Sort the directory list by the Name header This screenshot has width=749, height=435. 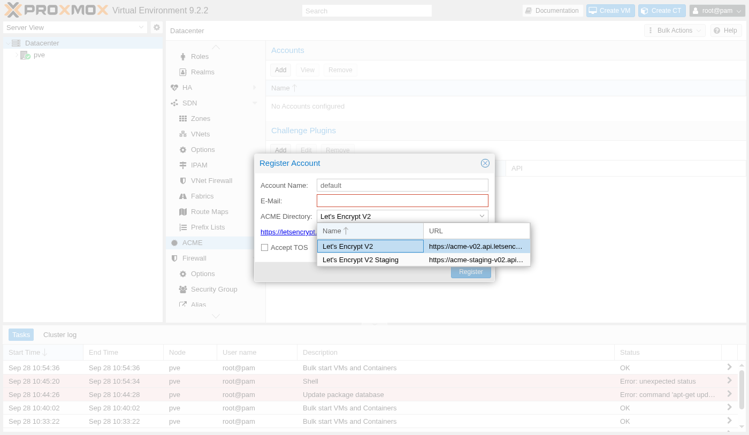pos(370,231)
